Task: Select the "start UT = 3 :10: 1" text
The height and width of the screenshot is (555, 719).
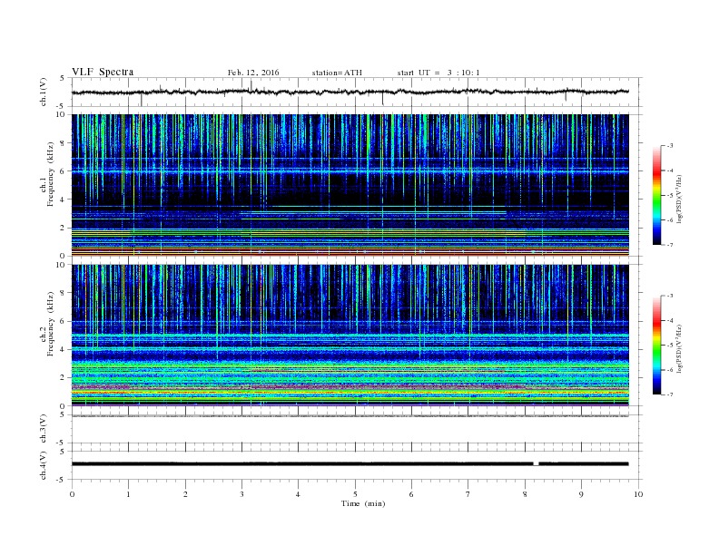Action: [x=438, y=73]
